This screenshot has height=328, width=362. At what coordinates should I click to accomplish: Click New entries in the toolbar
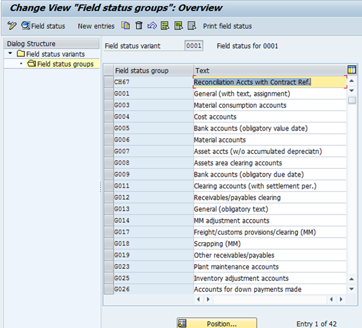pos(96,26)
